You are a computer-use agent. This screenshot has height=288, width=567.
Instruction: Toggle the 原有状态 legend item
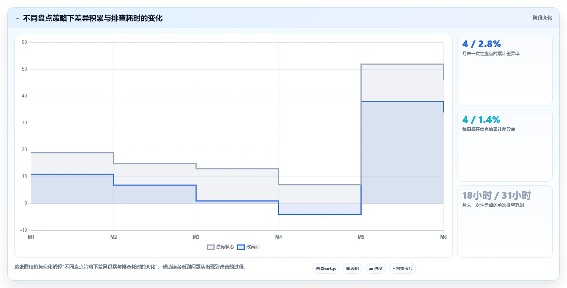220,247
